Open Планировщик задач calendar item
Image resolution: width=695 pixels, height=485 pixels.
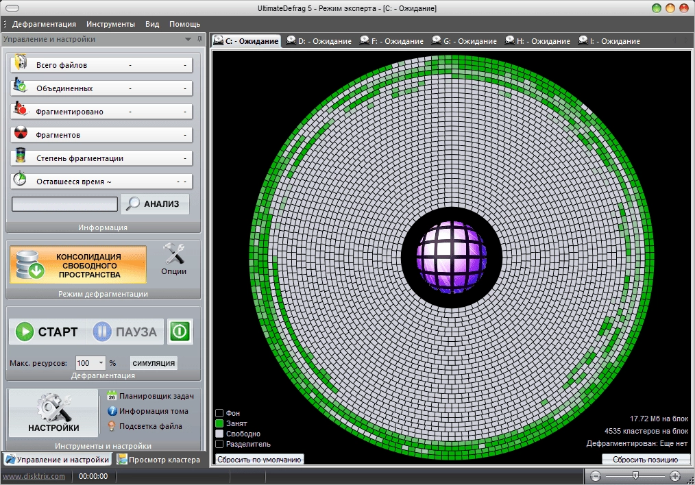point(151,396)
